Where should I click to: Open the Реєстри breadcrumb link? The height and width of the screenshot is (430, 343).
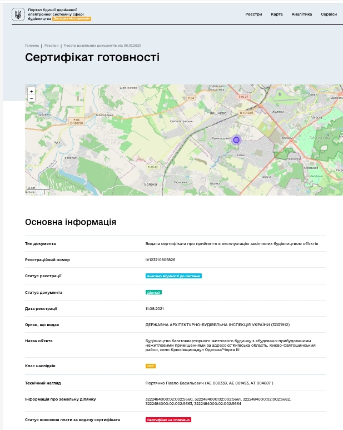click(x=52, y=46)
